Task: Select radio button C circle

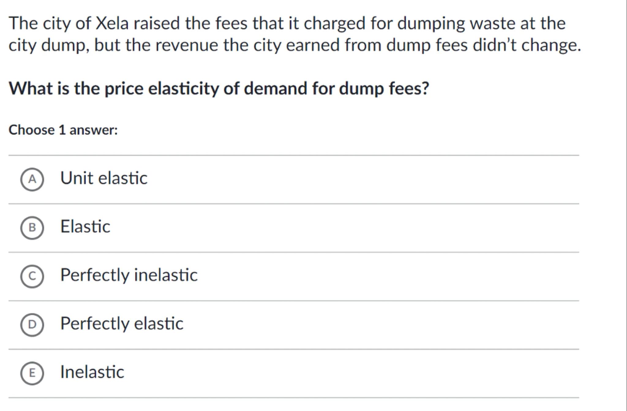Action: 32,276
